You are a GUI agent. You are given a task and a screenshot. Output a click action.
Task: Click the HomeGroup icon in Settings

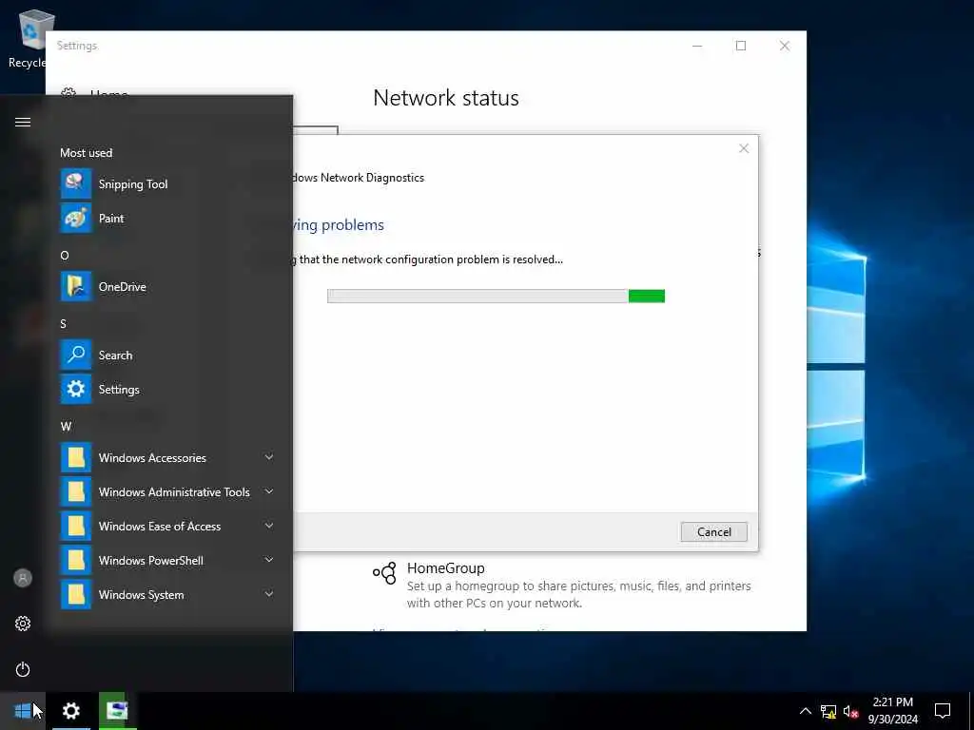(x=384, y=573)
